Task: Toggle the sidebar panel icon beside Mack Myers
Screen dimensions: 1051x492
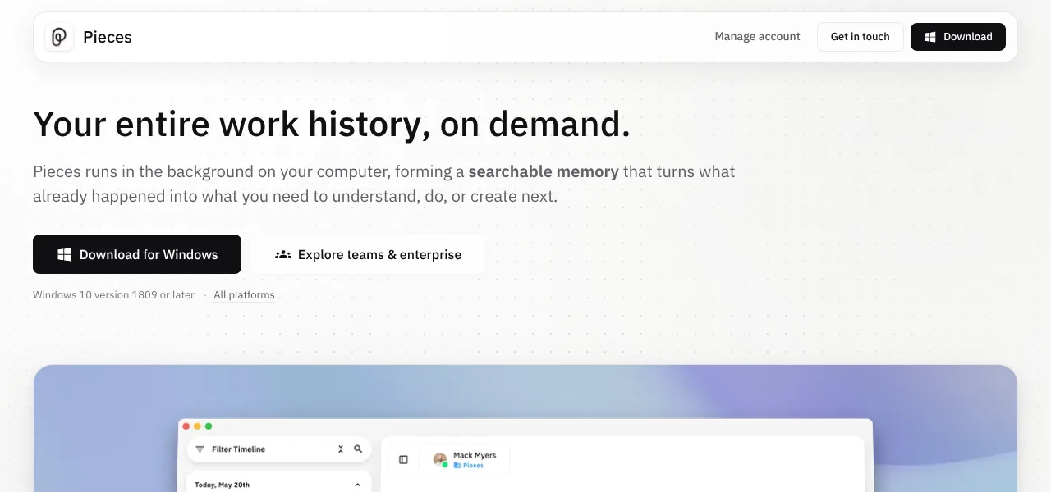Action: [403, 460]
